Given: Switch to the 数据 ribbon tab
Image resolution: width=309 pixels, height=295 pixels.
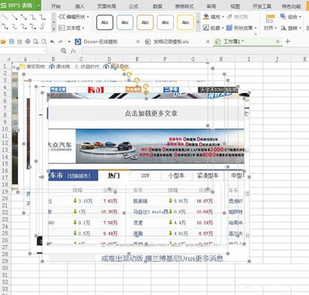Looking at the screenshot, I should (157, 6).
